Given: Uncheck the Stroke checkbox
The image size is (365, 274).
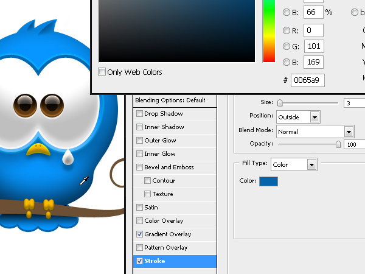Looking at the screenshot, I should (x=139, y=261).
